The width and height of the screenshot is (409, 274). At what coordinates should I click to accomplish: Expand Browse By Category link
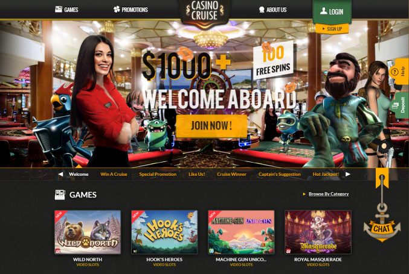coord(329,194)
